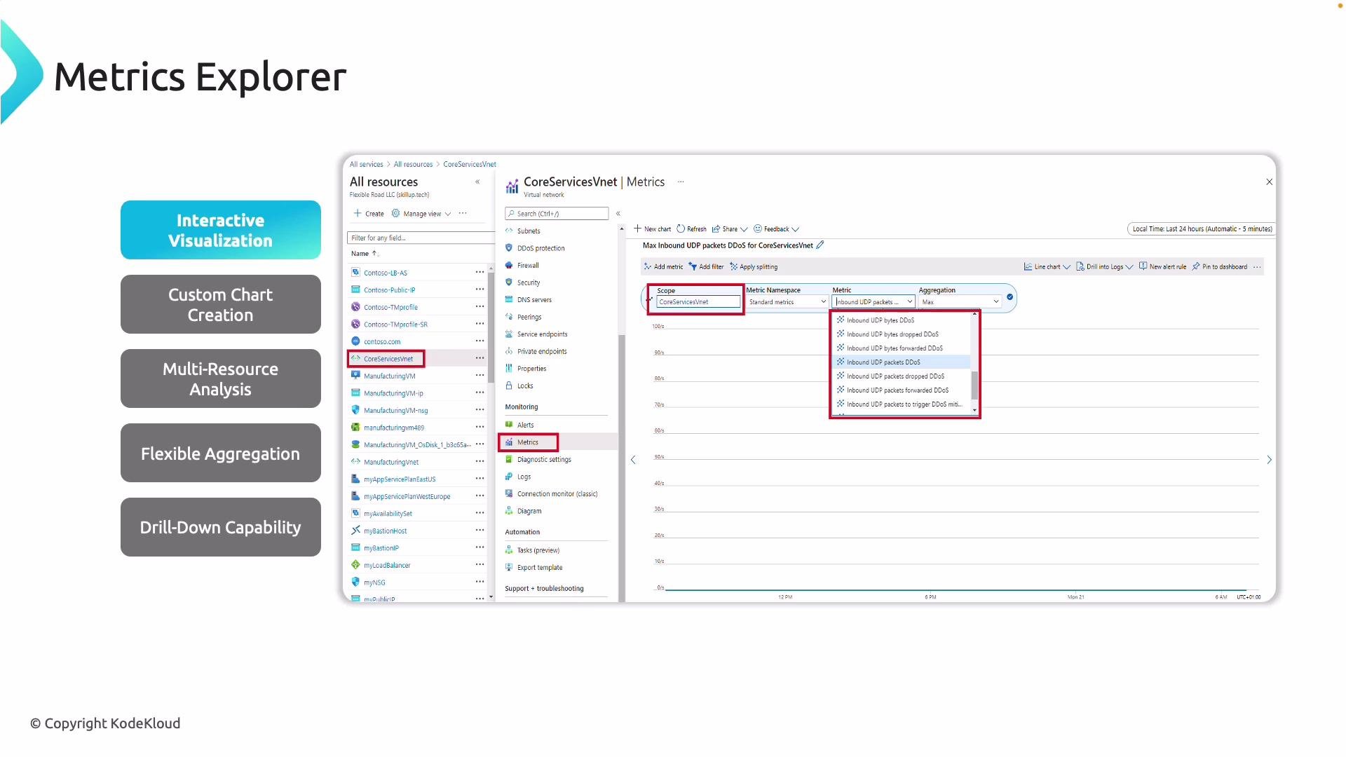The height and width of the screenshot is (757, 1346).
Task: Click New alert rule button
Action: (x=1163, y=266)
